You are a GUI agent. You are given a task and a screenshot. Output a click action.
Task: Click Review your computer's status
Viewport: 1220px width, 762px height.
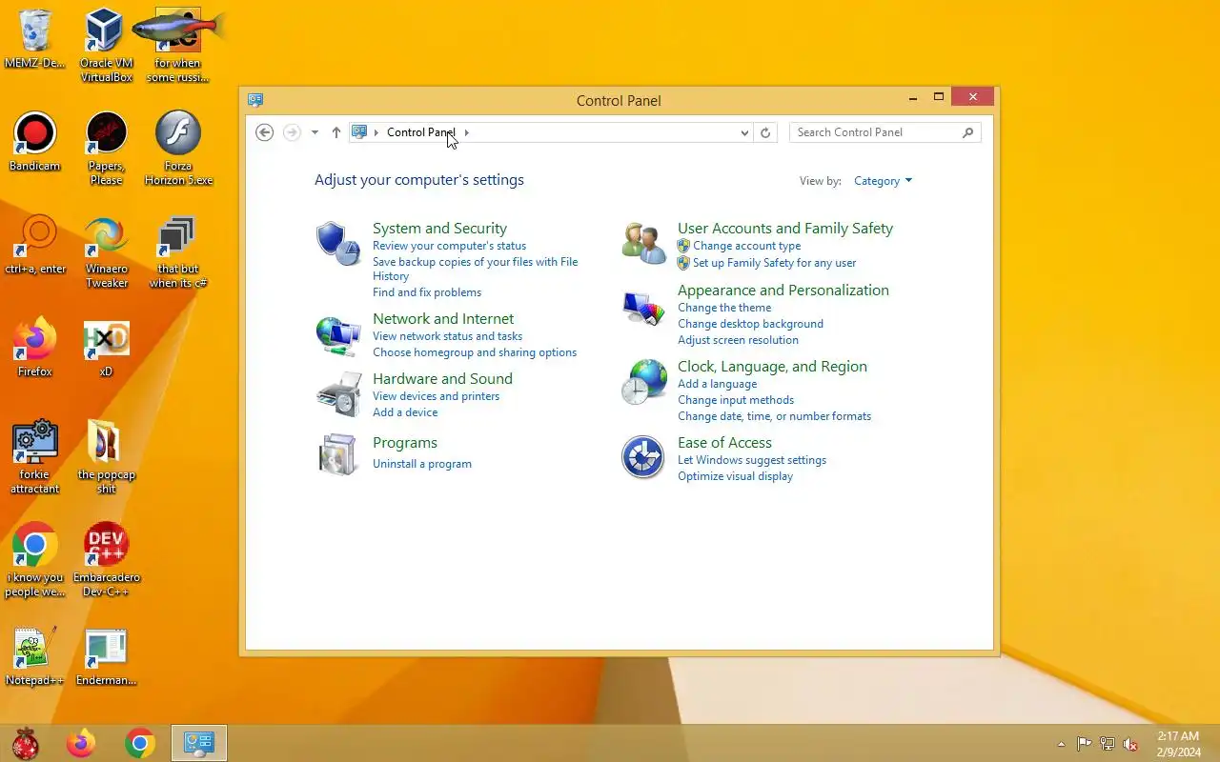tap(449, 246)
